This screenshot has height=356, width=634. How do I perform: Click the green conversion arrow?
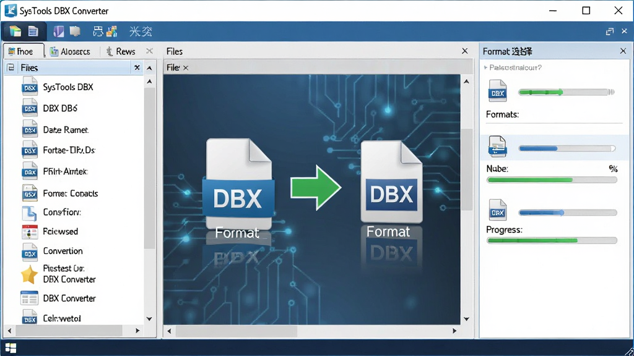coord(316,188)
